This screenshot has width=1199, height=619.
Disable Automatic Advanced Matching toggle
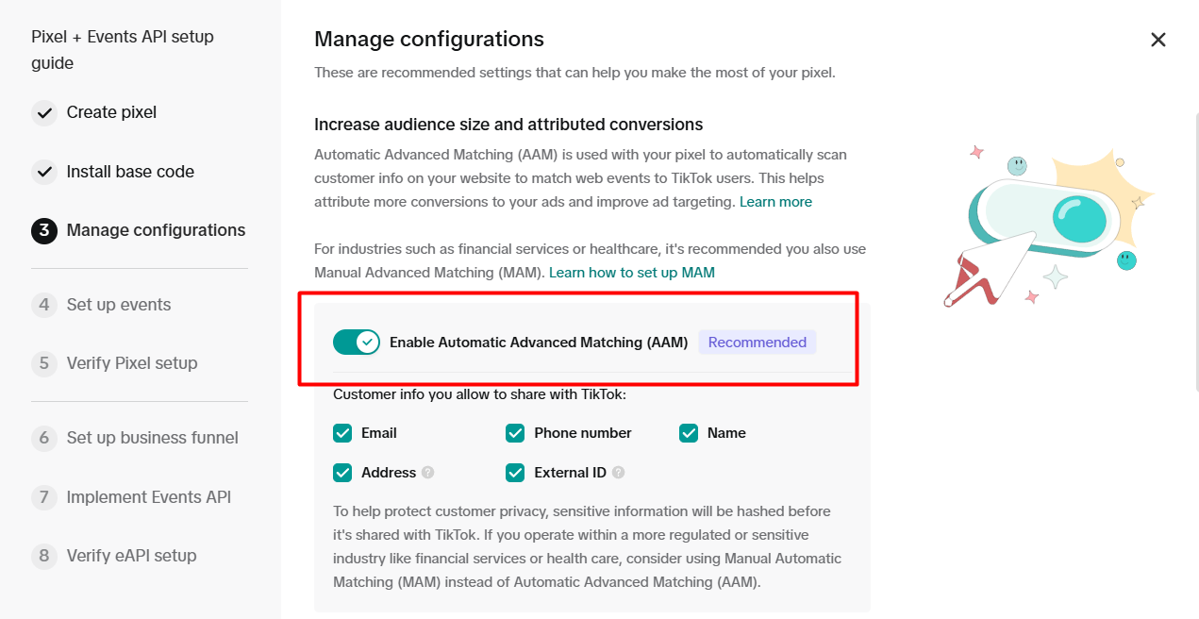coord(357,343)
